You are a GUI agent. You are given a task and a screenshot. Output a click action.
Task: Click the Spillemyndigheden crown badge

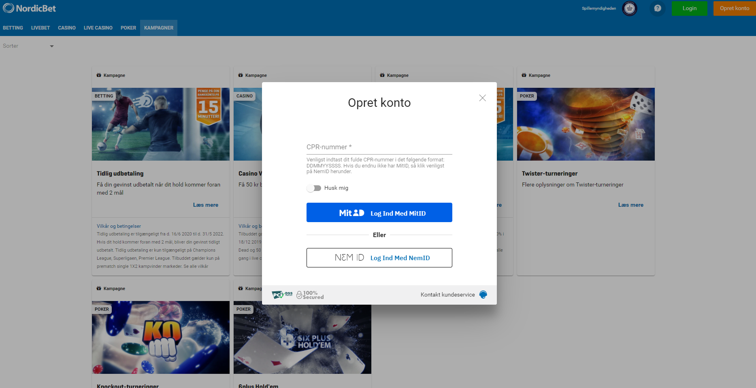629,8
